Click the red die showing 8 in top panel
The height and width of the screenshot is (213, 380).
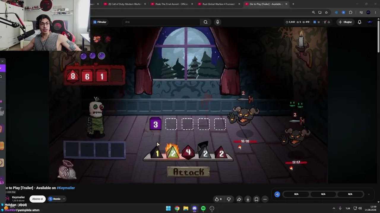pyautogui.click(x=73, y=76)
